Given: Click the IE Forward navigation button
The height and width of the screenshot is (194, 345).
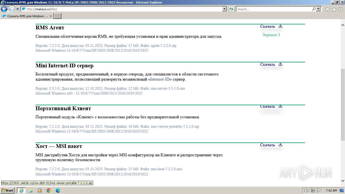Looking at the screenshot, I should click(12, 9).
